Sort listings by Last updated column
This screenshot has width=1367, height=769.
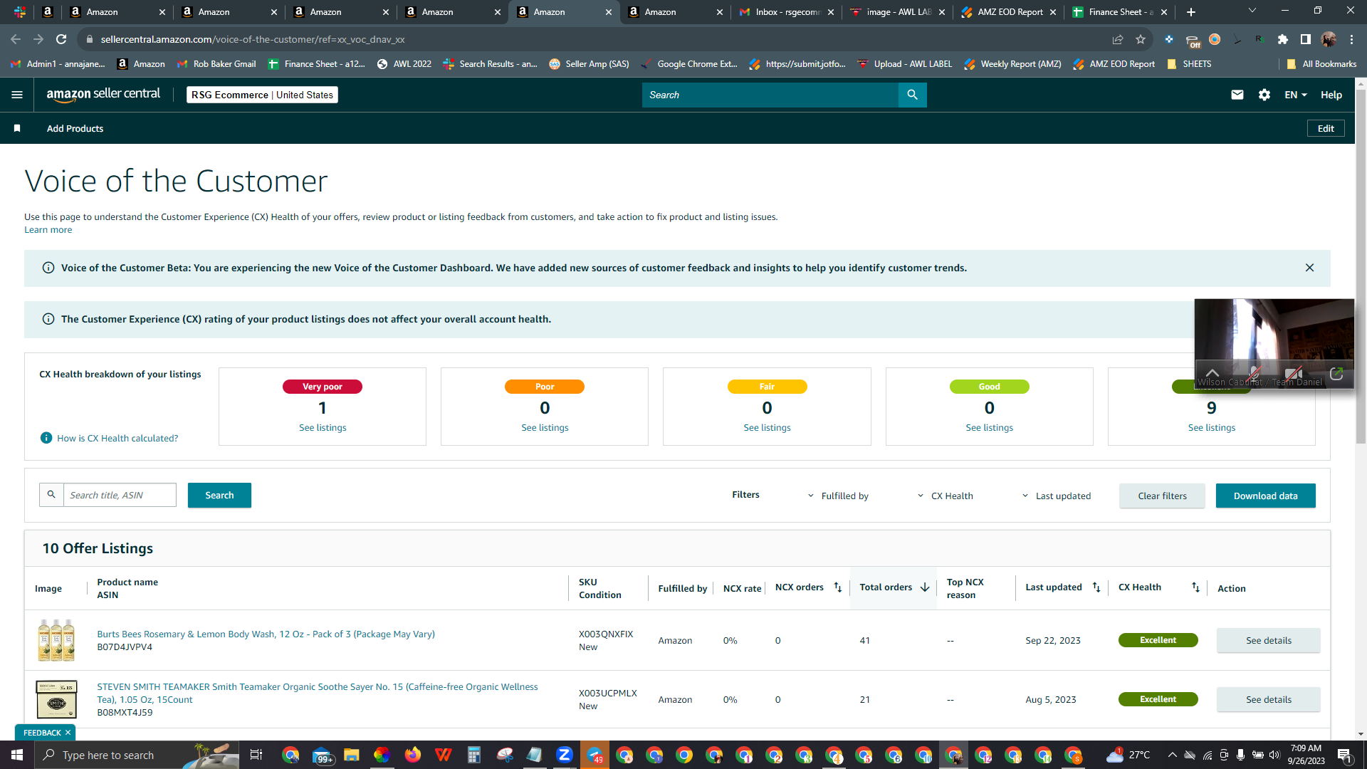coord(1096,587)
